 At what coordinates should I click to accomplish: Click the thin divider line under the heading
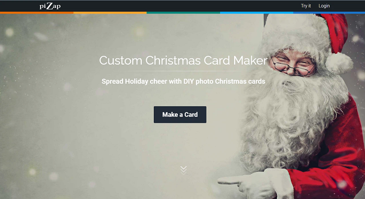pyautogui.click(x=183, y=71)
